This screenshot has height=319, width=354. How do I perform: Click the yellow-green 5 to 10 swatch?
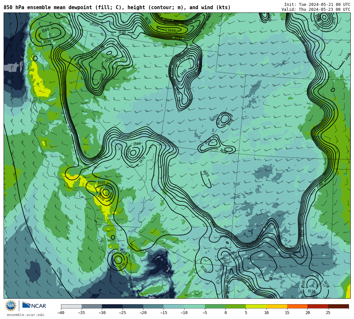[256, 306]
